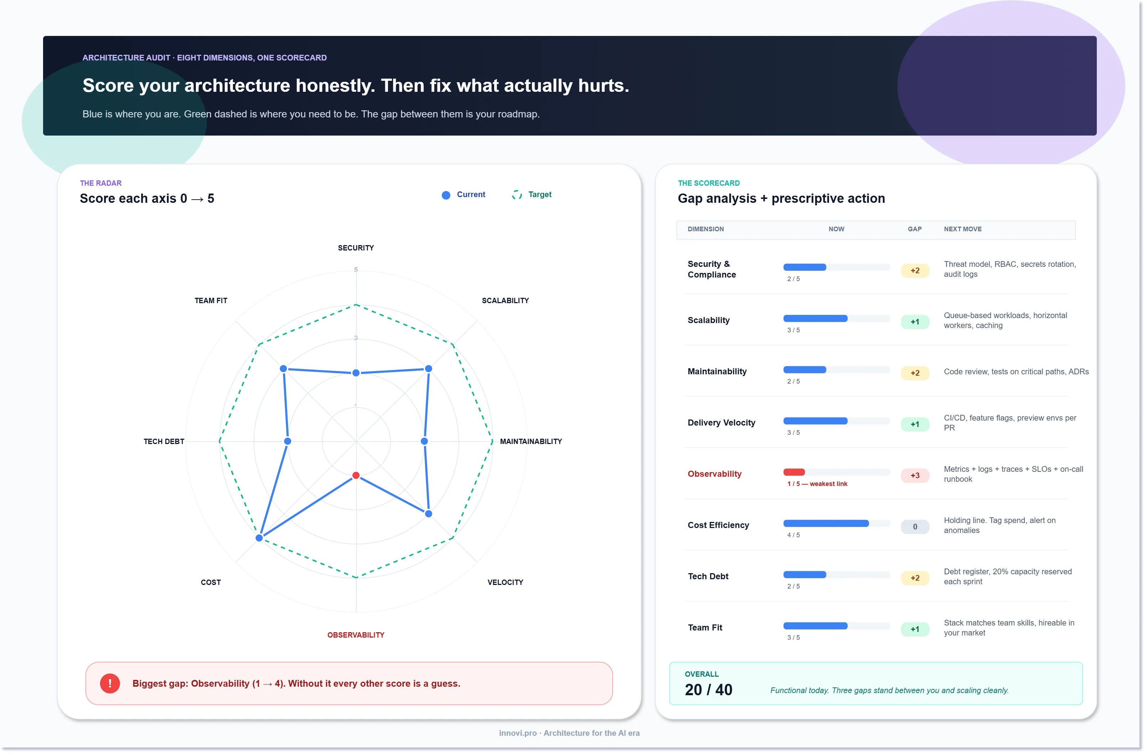The image size is (1147, 755).
Task: Click the +1 gap badge for Team Fit
Action: click(x=915, y=629)
